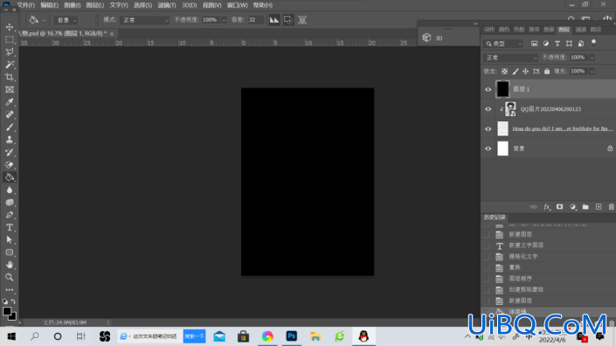Viewport: 616px width, 346px height.
Task: Hide layer 图层 1
Action: (x=488, y=89)
